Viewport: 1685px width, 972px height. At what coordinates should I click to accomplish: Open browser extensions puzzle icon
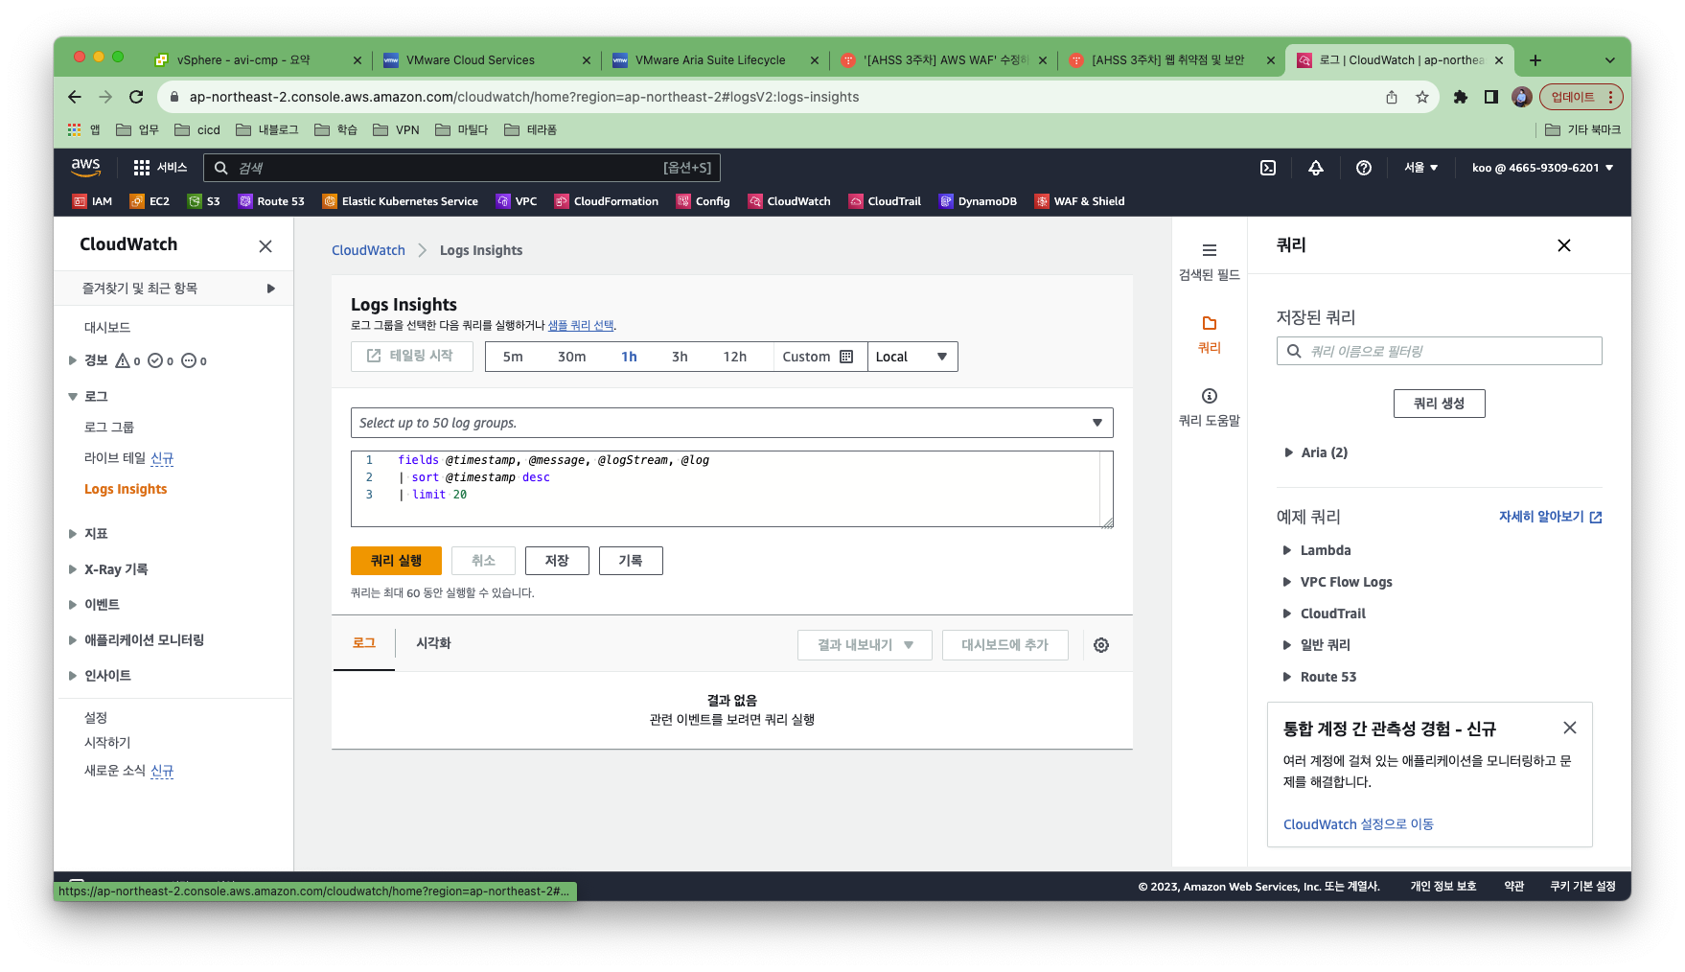(x=1461, y=97)
